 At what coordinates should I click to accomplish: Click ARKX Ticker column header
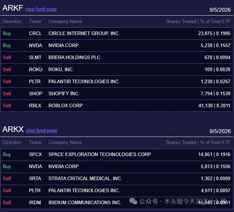click(35, 142)
